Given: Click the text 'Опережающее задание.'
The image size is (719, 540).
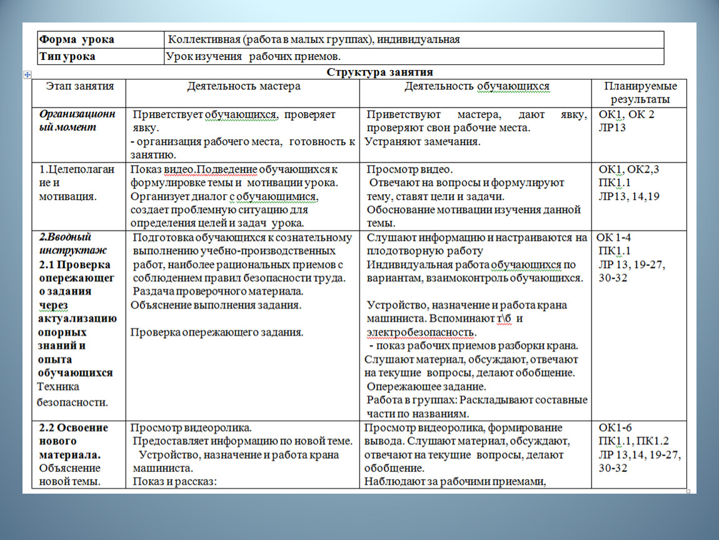Looking at the screenshot, I should pyautogui.click(x=426, y=386).
